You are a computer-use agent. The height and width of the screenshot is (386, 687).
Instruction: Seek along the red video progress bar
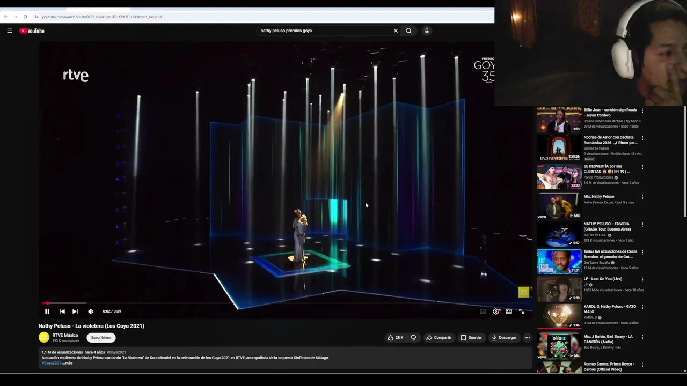point(284,303)
